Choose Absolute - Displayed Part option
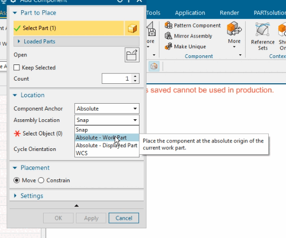 [107, 146]
